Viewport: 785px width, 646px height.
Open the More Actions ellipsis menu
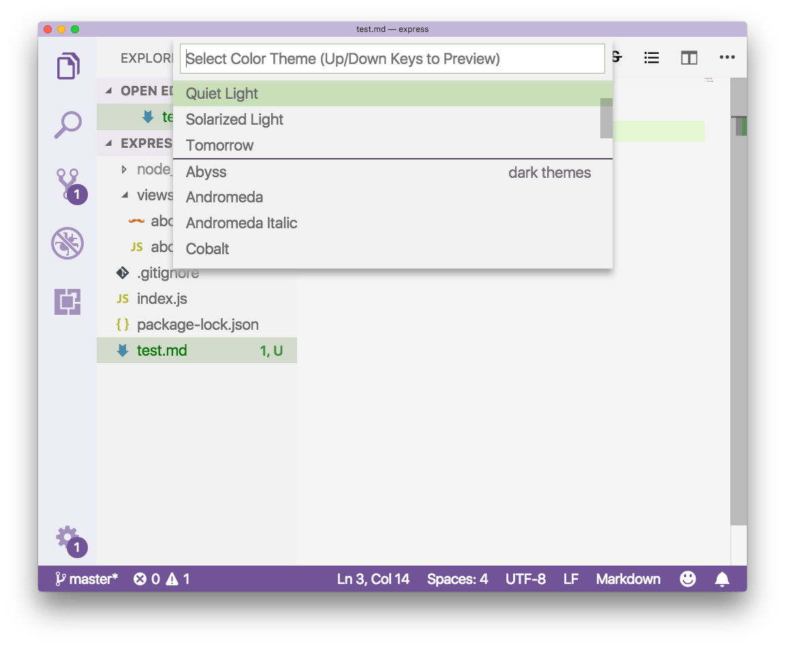[x=727, y=57]
